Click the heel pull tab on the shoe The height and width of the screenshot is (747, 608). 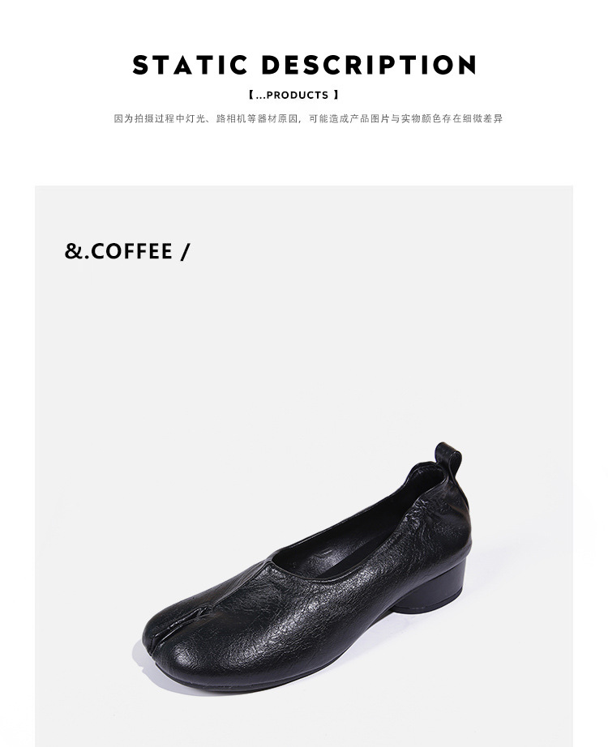447,460
